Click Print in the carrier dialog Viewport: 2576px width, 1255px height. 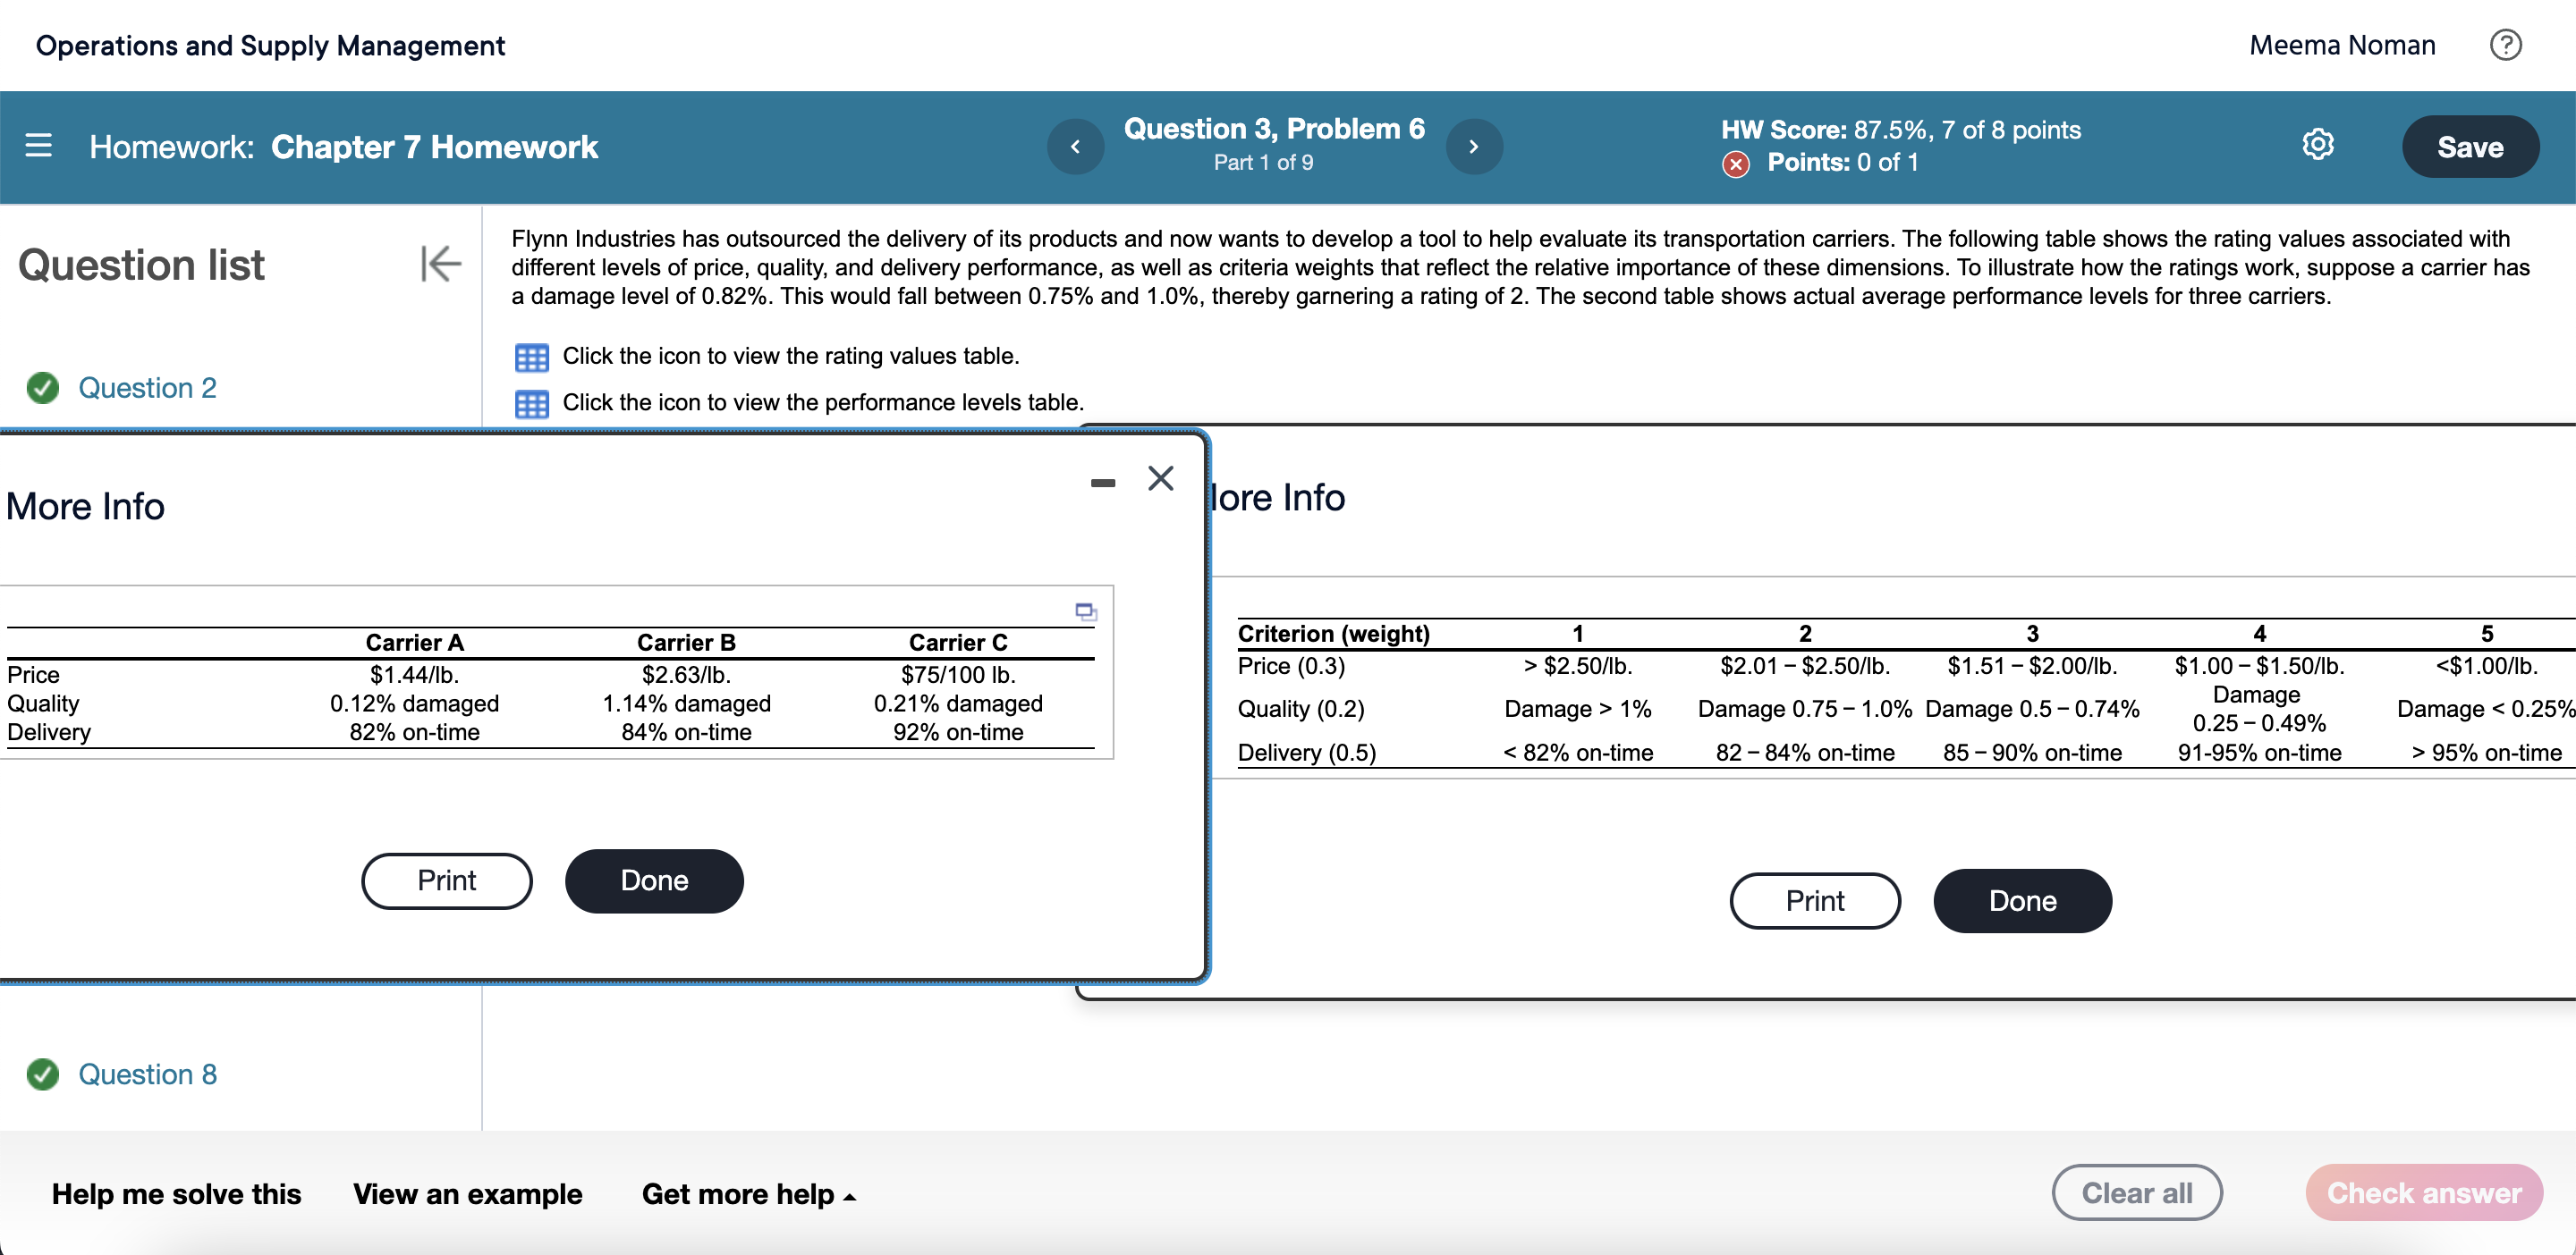[x=446, y=880]
